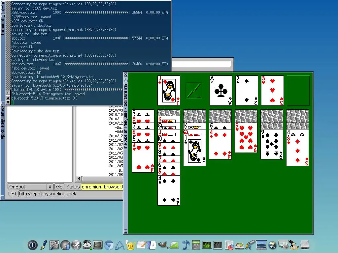
Task: Click the Go button in Apps window
Action: pos(59,187)
